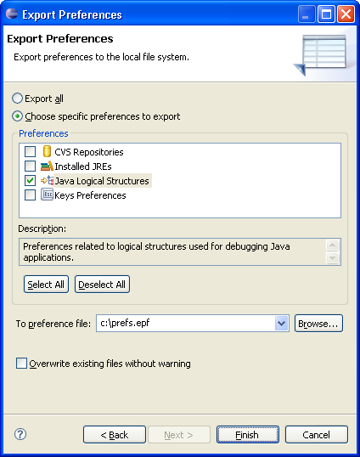The image size is (360, 457).
Task: Check the CVS Repositories checkbox
Action: [x=30, y=151]
